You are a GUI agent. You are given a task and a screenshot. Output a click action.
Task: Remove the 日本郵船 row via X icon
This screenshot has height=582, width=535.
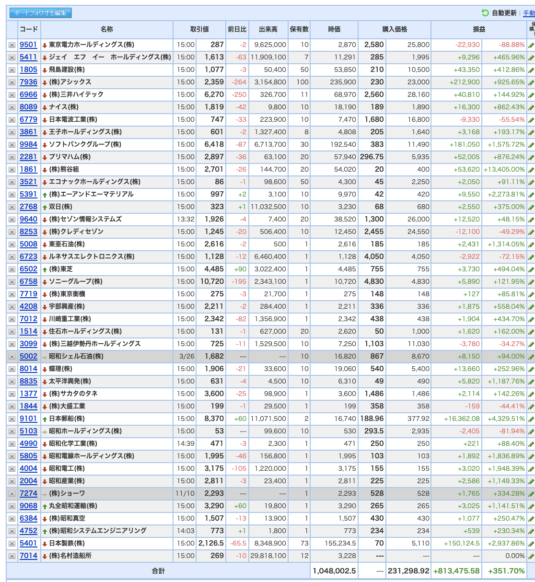coord(12,419)
